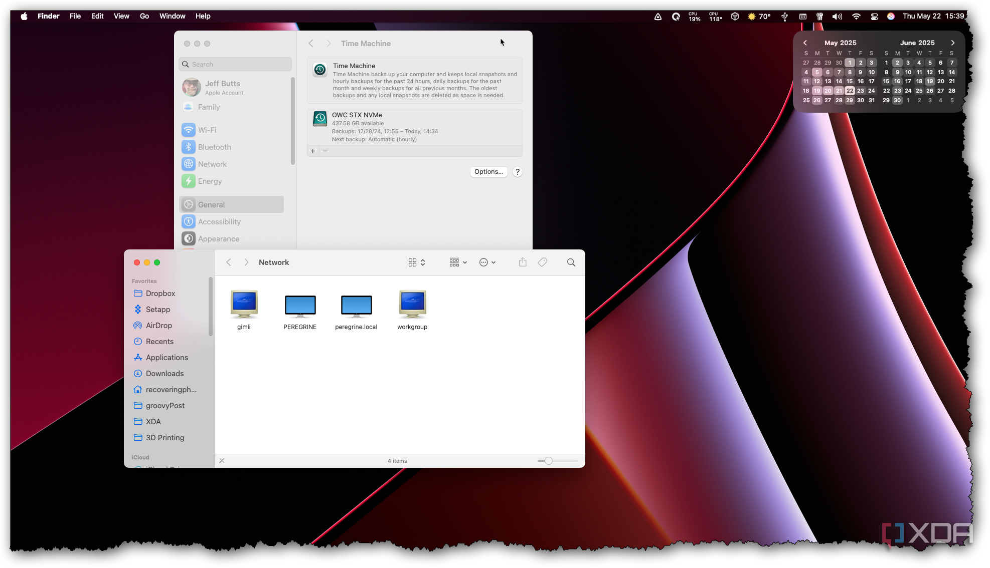This screenshot has width=990, height=568.
Task: Open the View menu
Action: 121,16
